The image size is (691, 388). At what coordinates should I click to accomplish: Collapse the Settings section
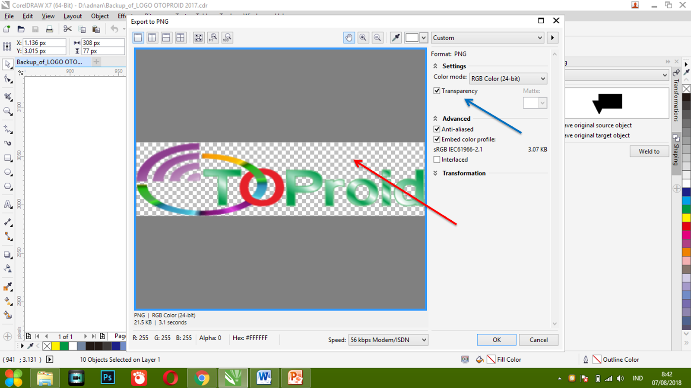pyautogui.click(x=435, y=66)
